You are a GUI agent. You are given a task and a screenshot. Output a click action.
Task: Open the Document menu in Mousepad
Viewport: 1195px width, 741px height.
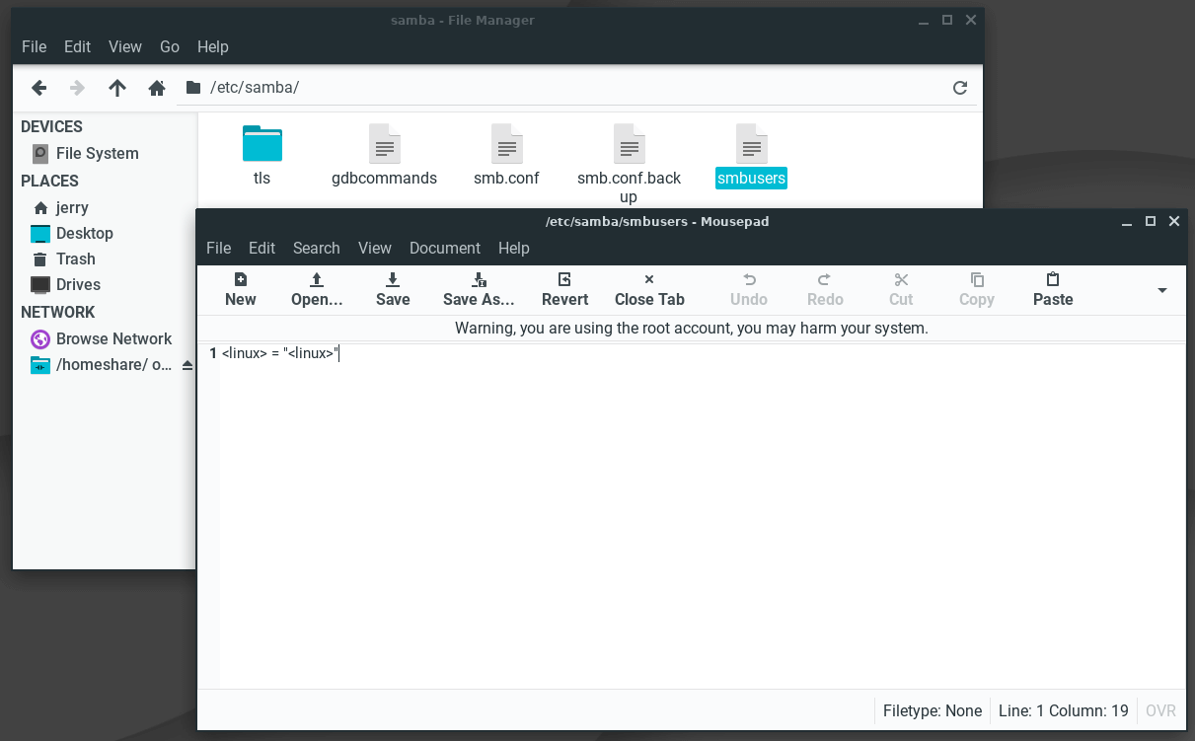[x=444, y=249]
